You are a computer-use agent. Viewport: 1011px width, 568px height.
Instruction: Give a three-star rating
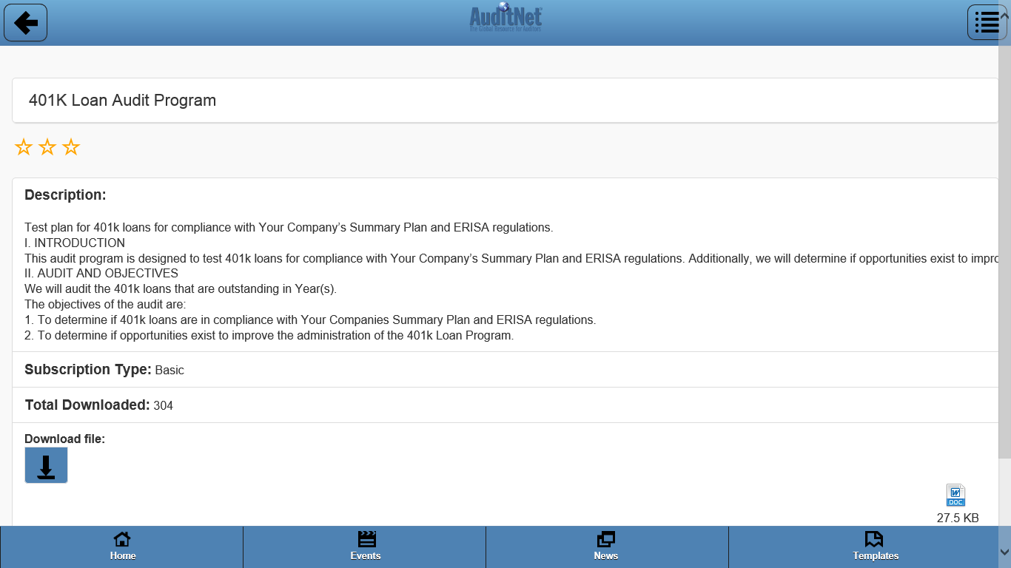coord(71,147)
